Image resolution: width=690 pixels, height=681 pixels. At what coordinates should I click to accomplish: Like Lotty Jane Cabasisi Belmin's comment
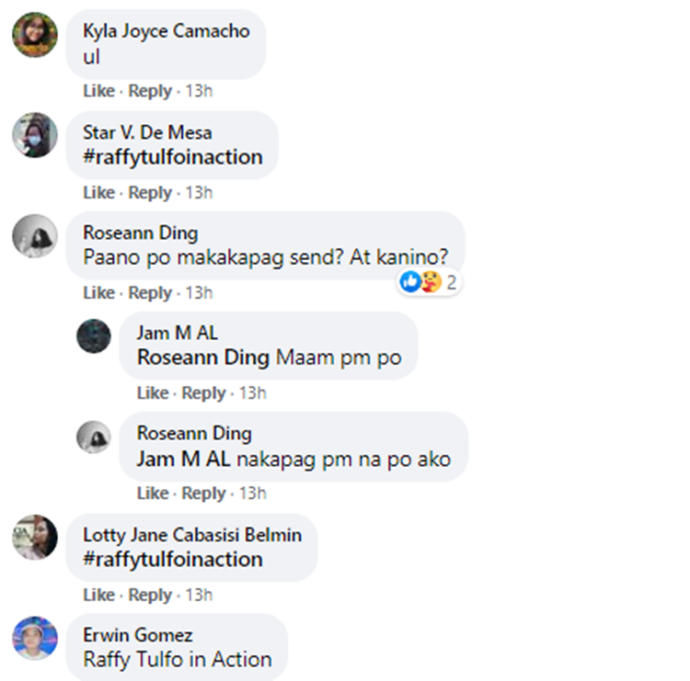coord(99,595)
